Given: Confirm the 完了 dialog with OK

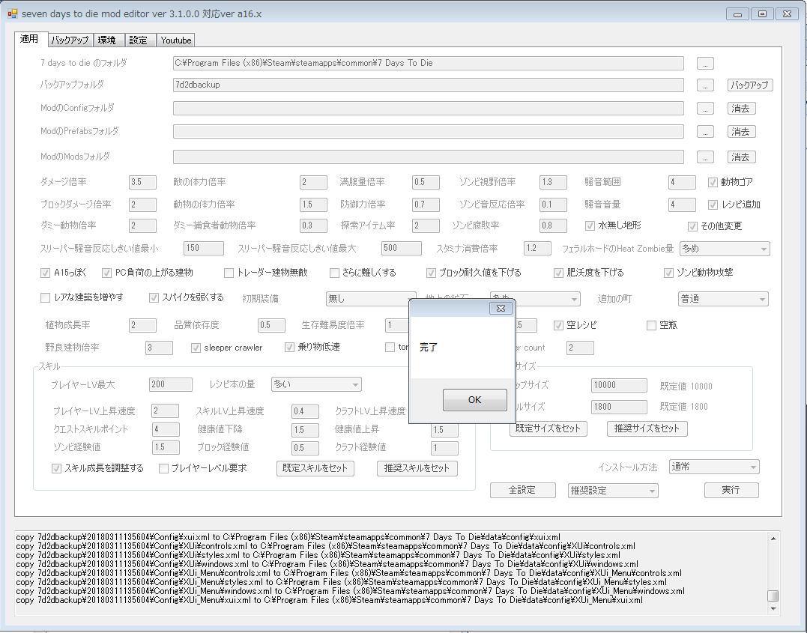Looking at the screenshot, I should point(474,400).
